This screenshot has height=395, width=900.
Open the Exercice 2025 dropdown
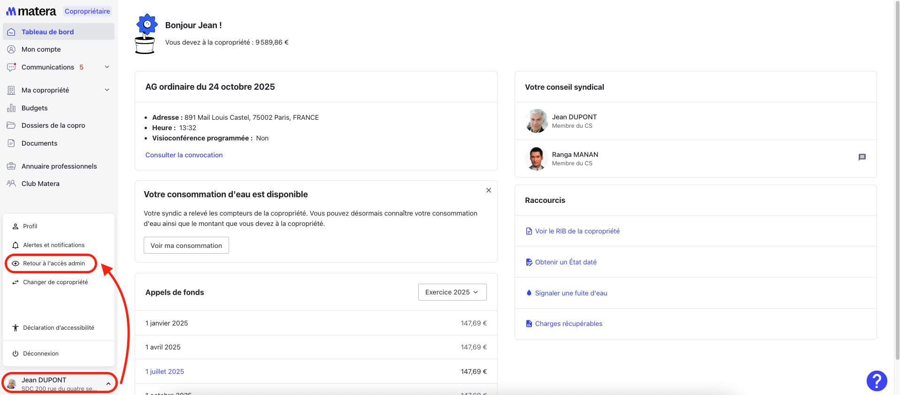(x=452, y=292)
